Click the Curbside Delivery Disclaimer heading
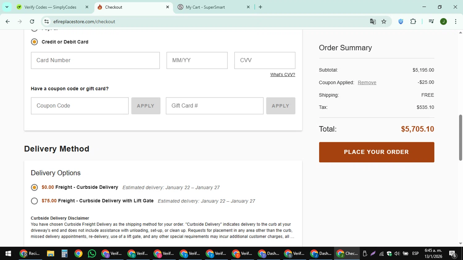The height and width of the screenshot is (260, 463). click(x=60, y=218)
